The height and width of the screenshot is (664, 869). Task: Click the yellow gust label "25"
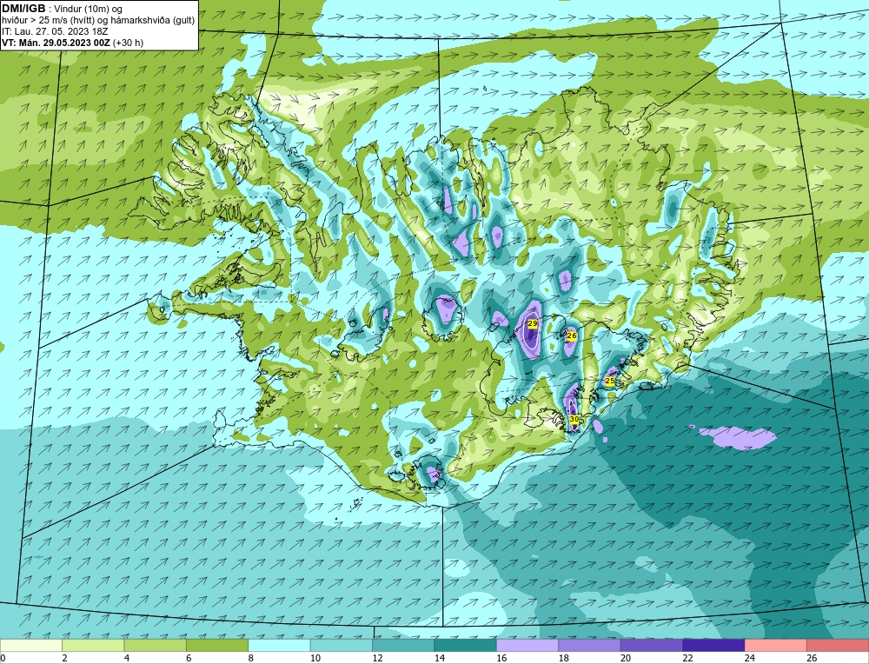click(x=610, y=382)
